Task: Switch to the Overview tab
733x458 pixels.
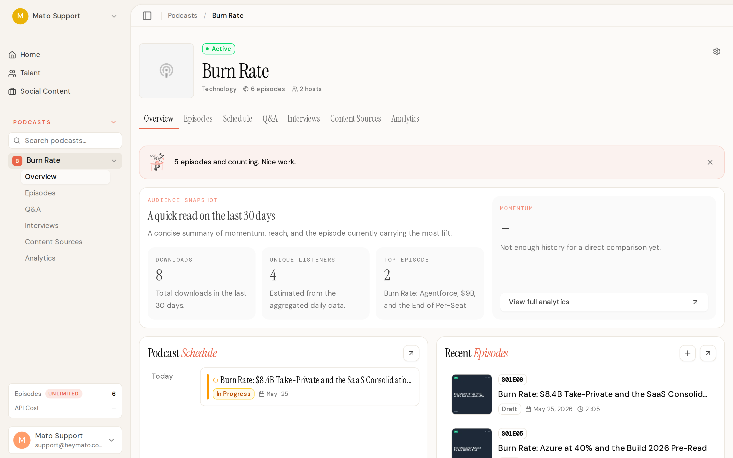Action: pyautogui.click(x=158, y=118)
